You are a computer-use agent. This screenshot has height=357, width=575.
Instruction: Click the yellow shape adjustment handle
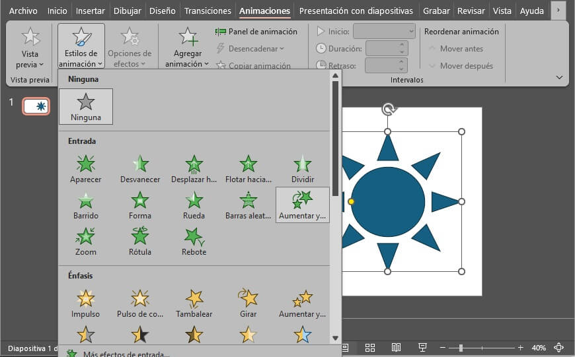point(351,202)
